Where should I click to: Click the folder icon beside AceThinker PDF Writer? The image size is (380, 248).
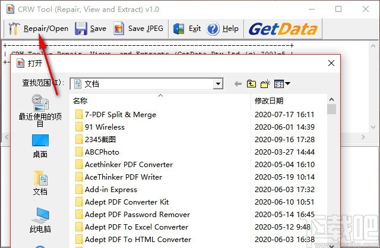point(79,177)
